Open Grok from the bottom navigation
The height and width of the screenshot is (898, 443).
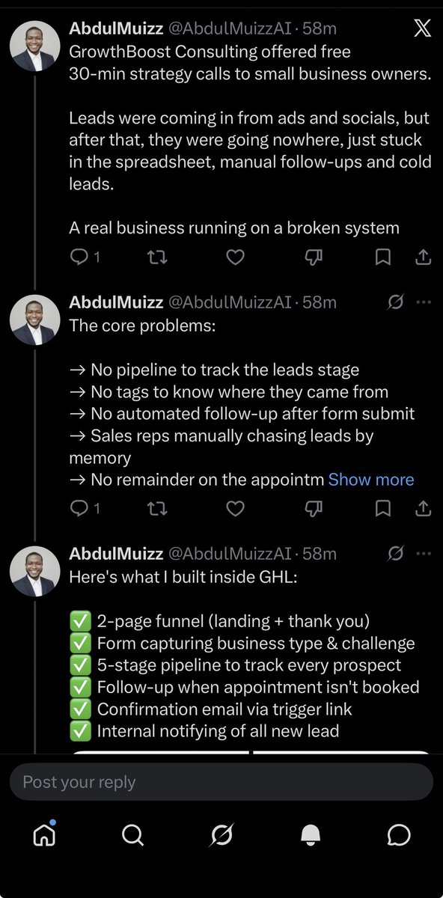point(221,834)
